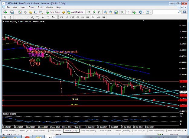
Task: Switch timeframe to M5
Action: [67, 17]
